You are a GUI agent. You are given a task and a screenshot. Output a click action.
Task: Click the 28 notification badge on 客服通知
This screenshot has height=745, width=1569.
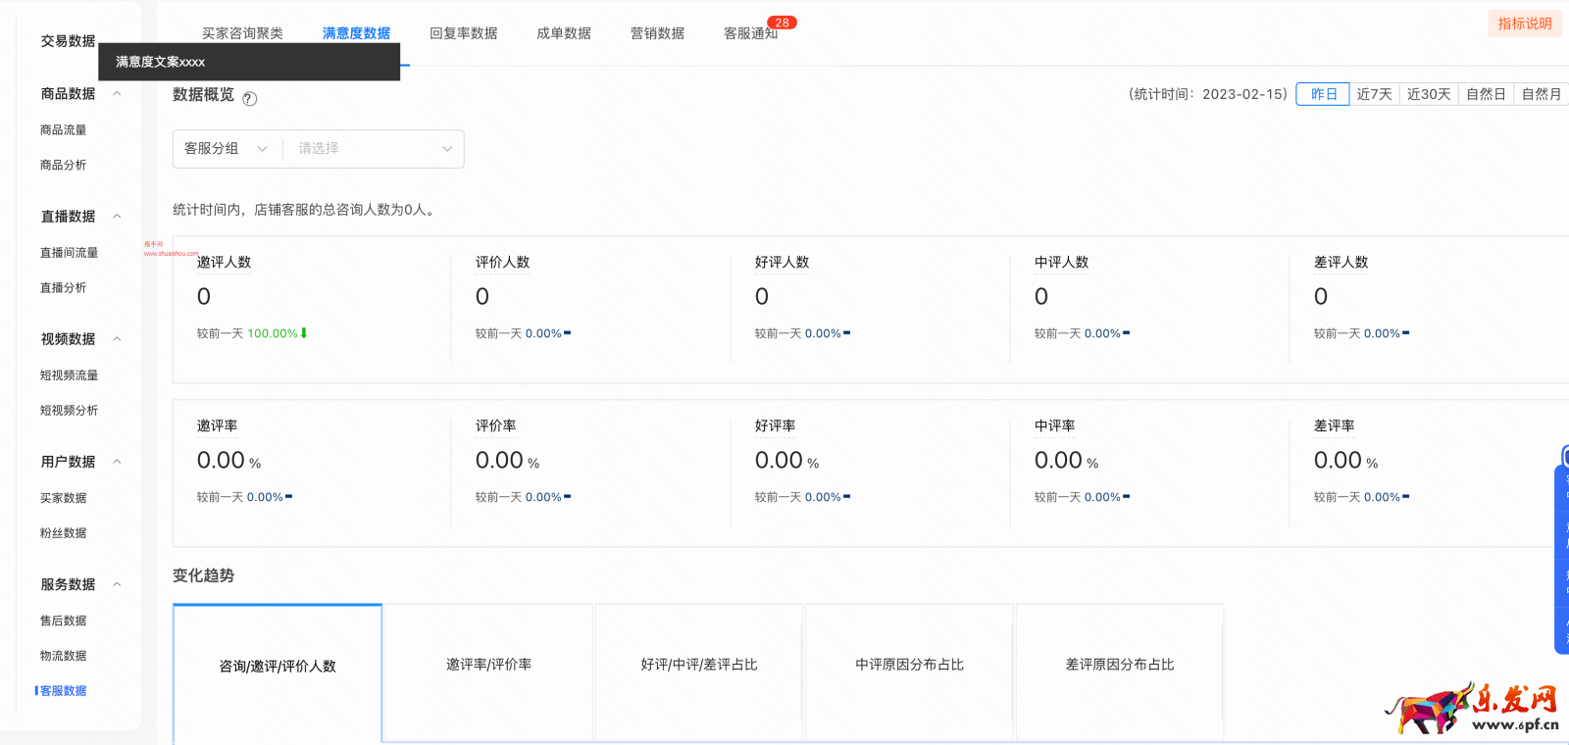pos(782,23)
